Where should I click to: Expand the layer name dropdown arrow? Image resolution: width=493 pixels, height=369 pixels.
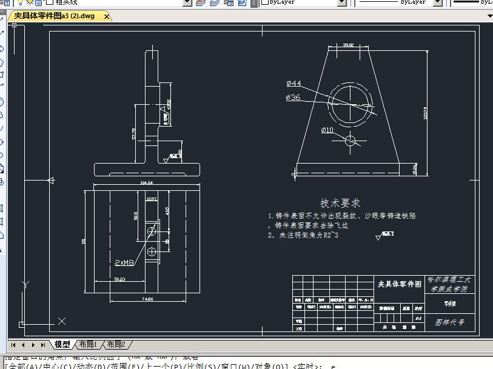point(186,2)
